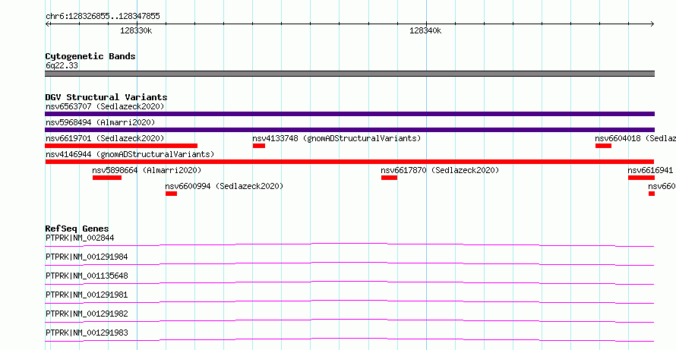
Task: Click nsv6563707 (Sedlazeck2020) variant label
Action: click(105, 106)
